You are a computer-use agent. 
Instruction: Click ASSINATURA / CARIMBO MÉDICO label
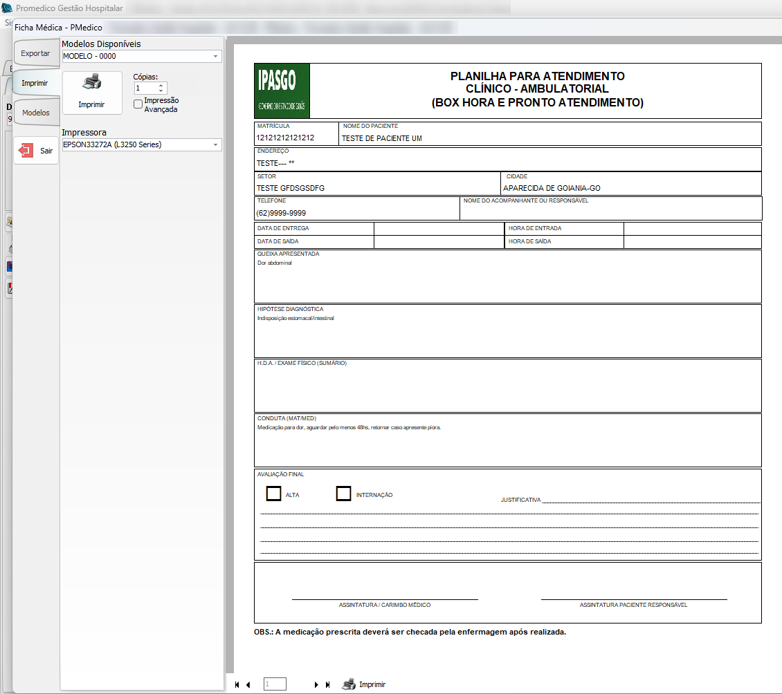pos(385,605)
